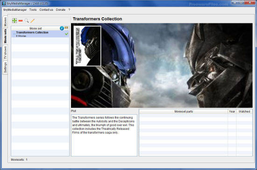
Task: Open the Contact us menu
Action: tap(46, 10)
